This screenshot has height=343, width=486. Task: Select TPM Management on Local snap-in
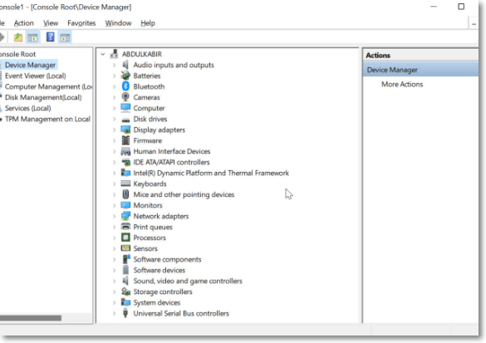point(47,119)
